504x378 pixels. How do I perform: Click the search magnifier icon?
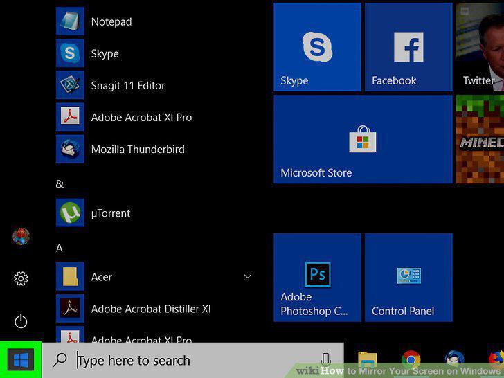pyautogui.click(x=60, y=360)
